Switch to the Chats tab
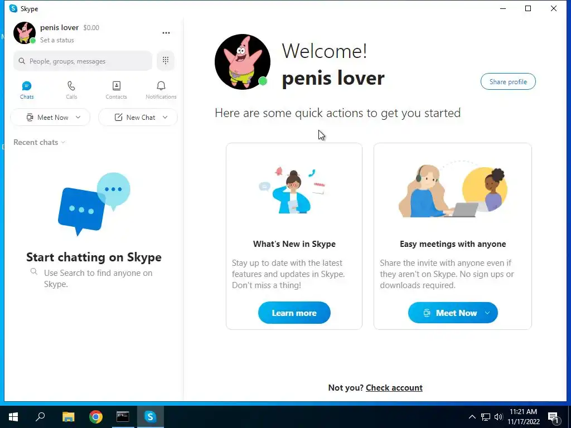This screenshot has width=571, height=428. tap(27, 90)
